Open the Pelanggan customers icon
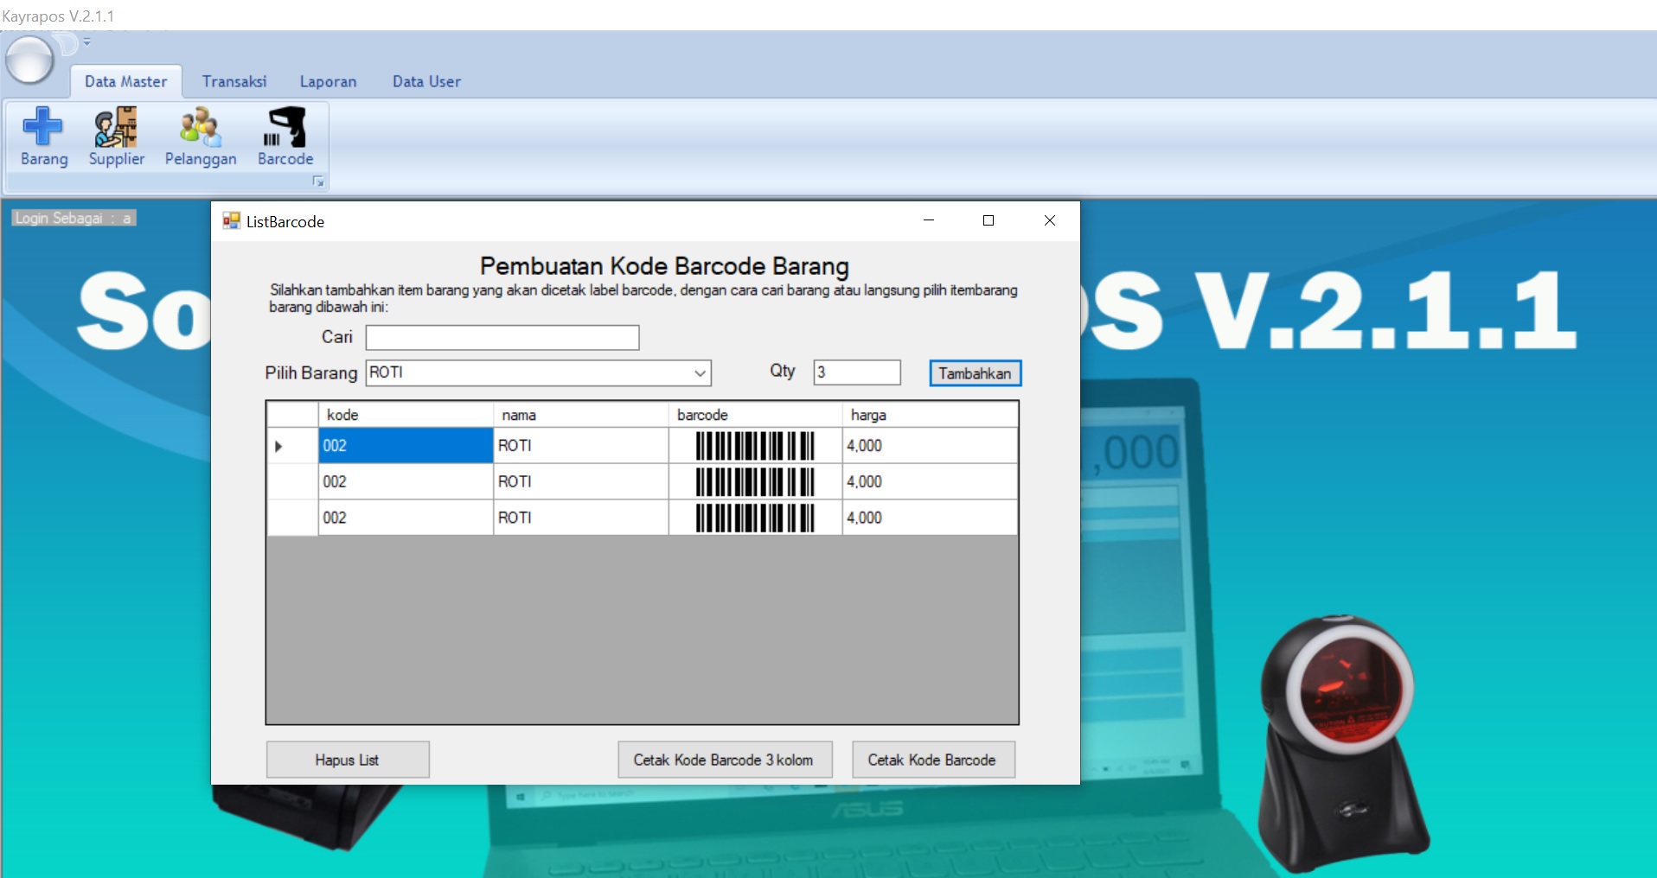 pyautogui.click(x=200, y=136)
